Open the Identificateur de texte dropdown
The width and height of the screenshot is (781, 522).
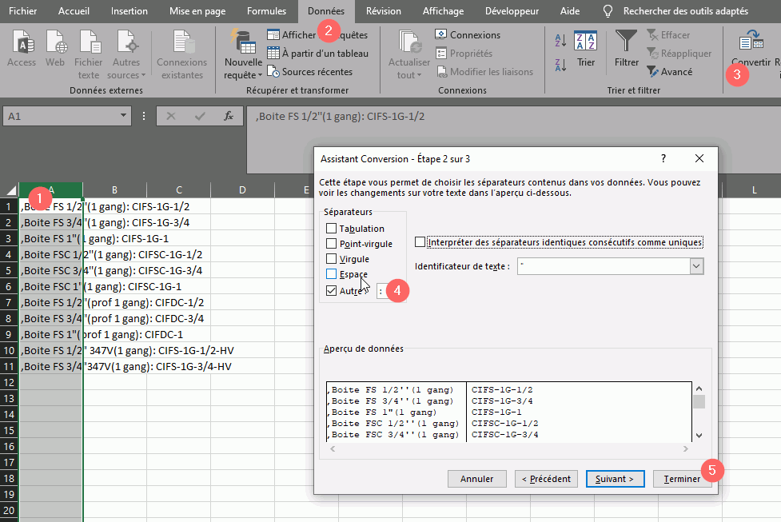tap(696, 266)
